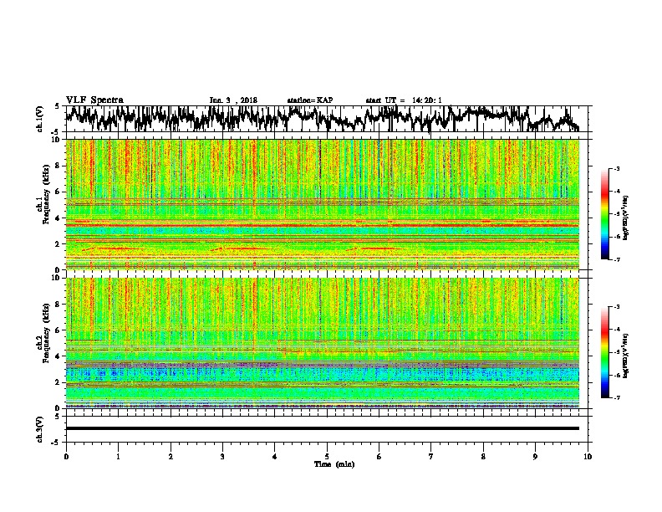Click the '6' kHz tick of ch.1 spectrogram
This screenshot has height=512, width=662.
click(59, 192)
